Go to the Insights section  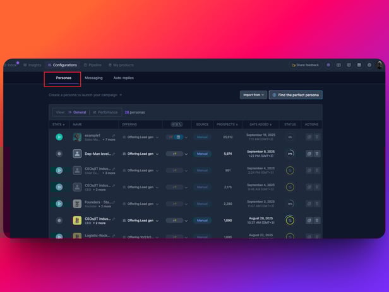pos(32,65)
